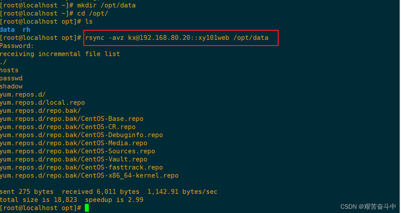Click the CentOS-Base.repo line

pyautogui.click(x=72, y=119)
